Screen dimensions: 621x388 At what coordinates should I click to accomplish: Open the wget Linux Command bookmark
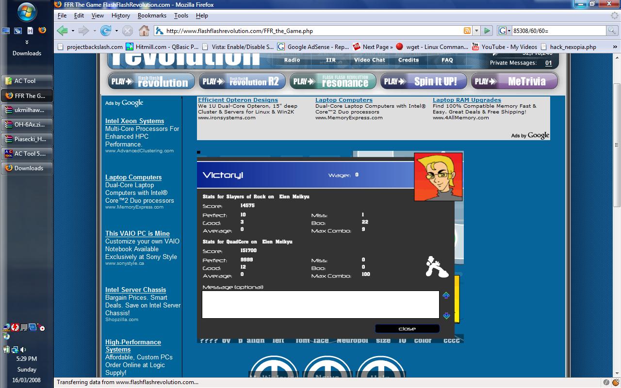432,47
